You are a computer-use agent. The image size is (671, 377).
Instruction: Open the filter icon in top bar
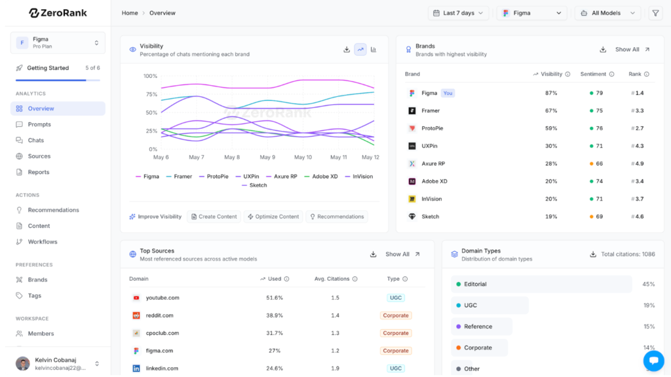pyautogui.click(x=655, y=13)
